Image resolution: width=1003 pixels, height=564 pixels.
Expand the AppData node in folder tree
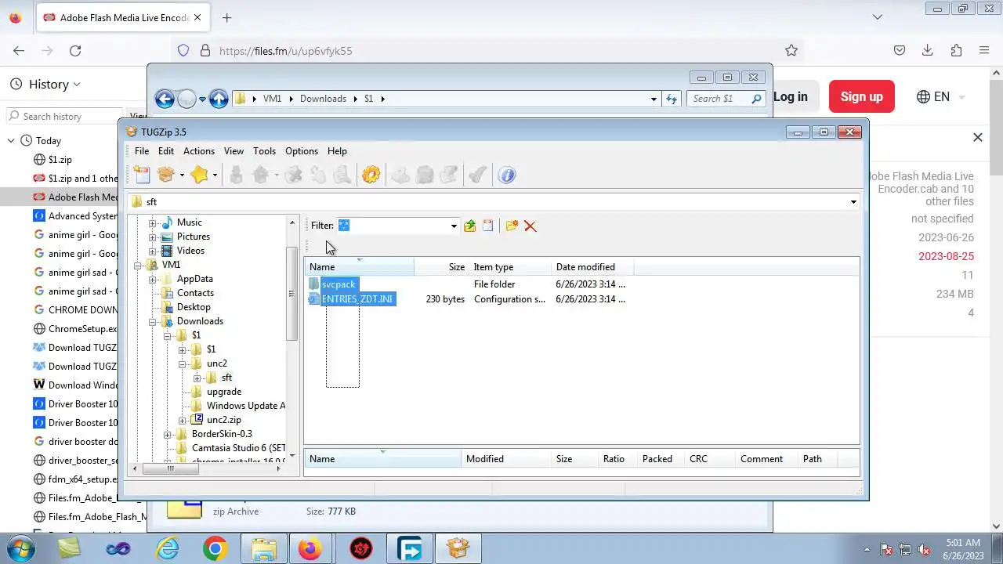pyautogui.click(x=152, y=279)
